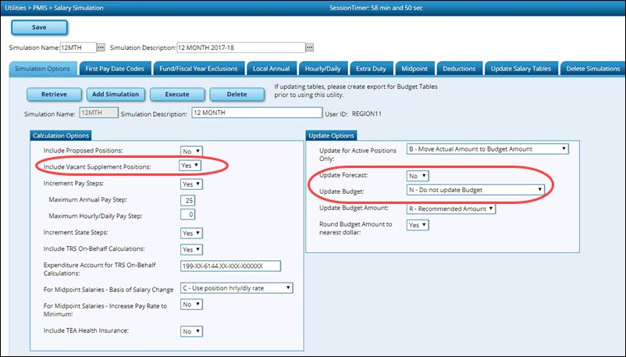This screenshot has height=357, width=626.
Task: Switch to First Pay Date Codes tab
Action: click(114, 69)
